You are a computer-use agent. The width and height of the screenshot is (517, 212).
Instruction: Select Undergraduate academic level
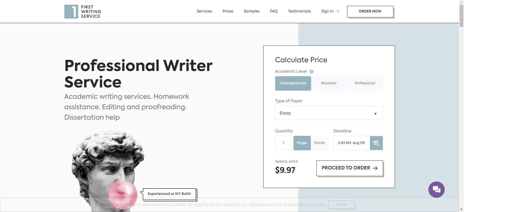pos(293,83)
